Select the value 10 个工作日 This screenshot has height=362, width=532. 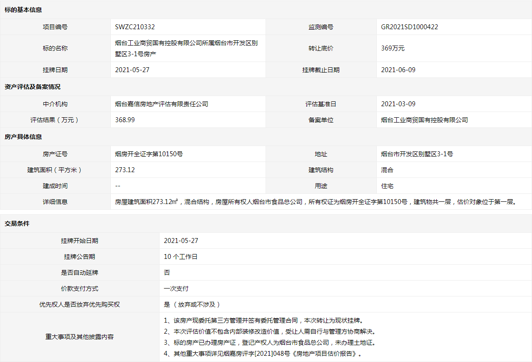pos(180,257)
